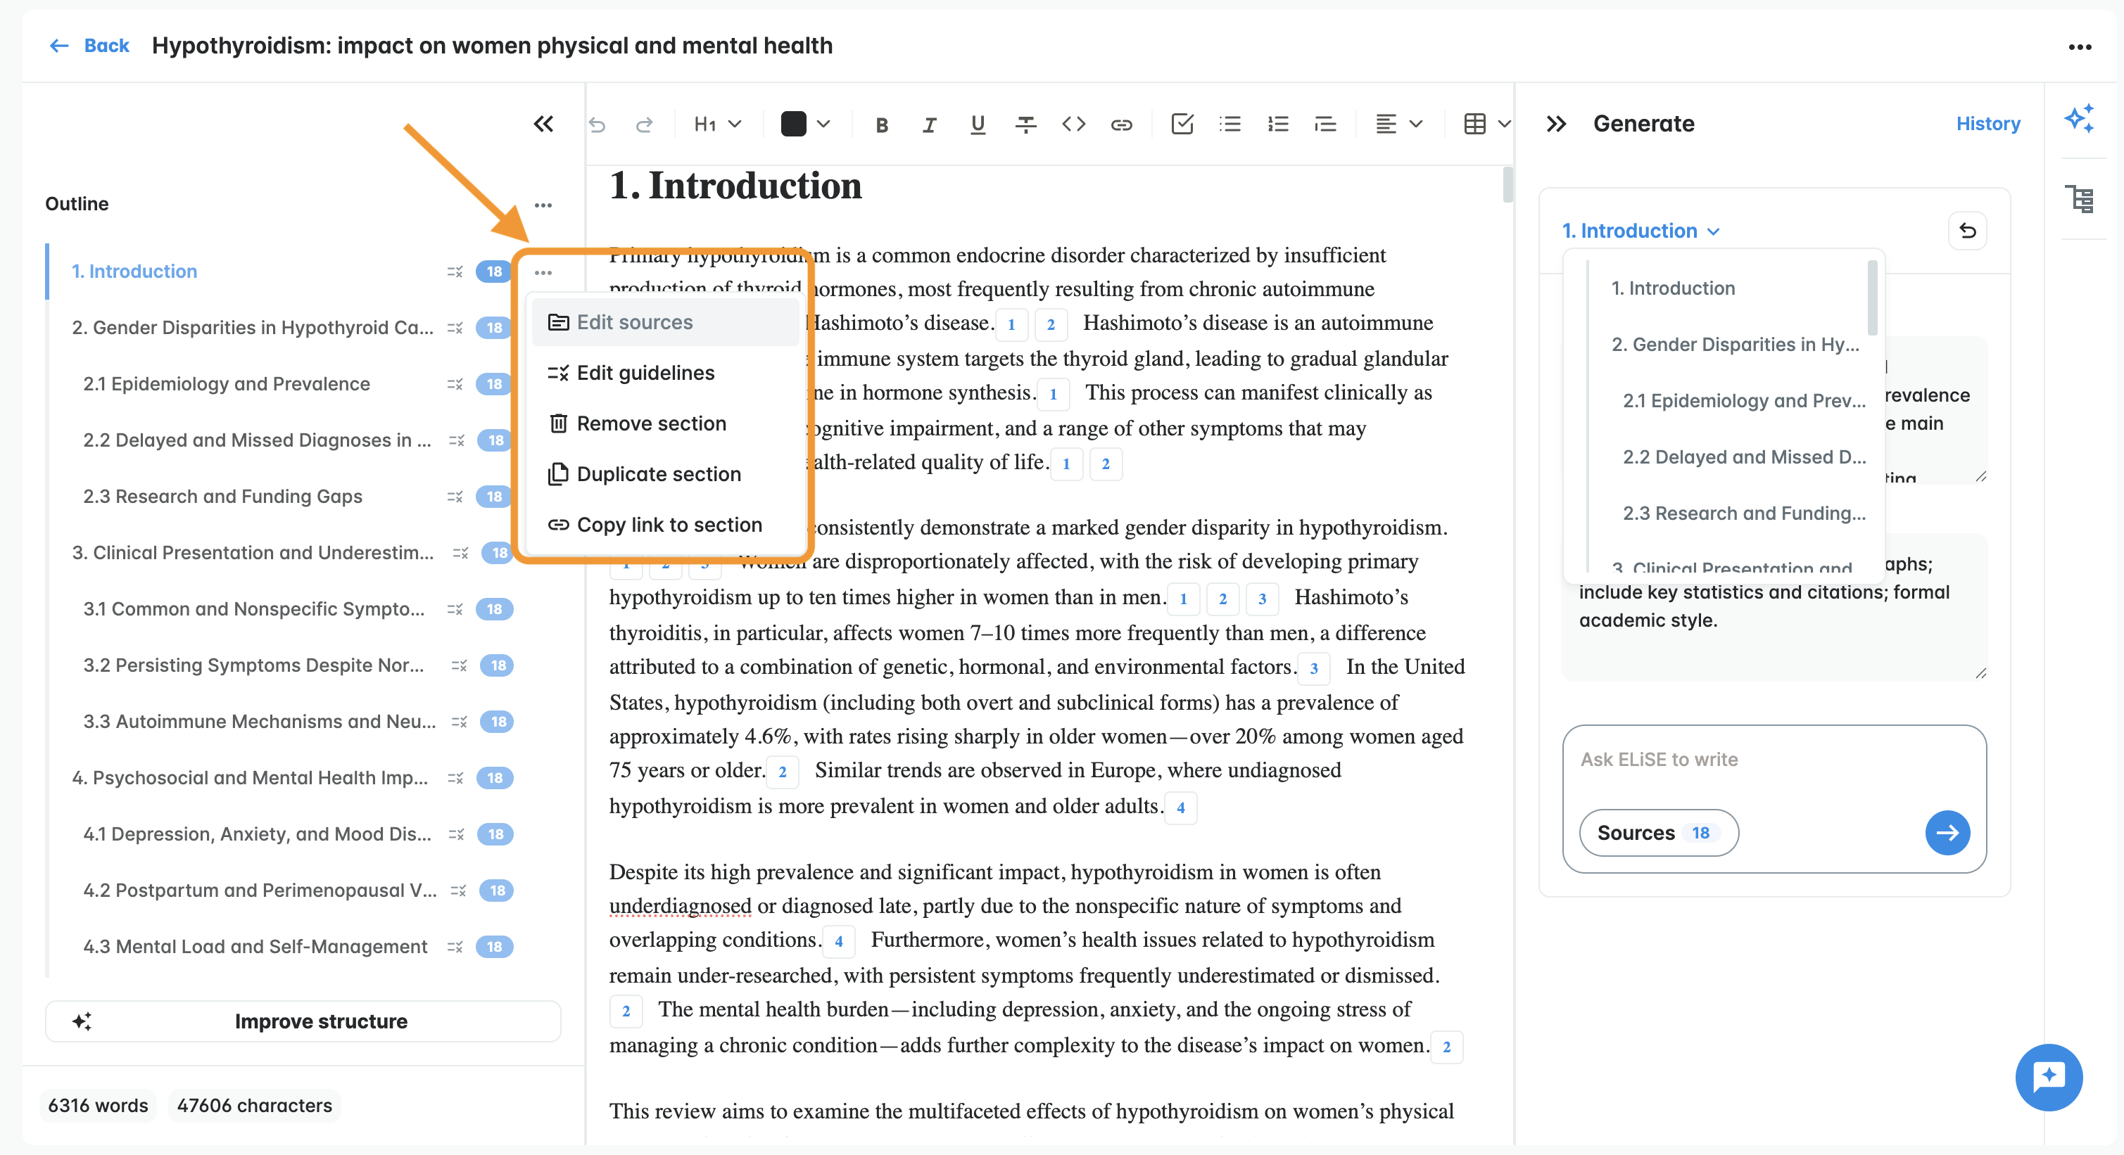Select Copy link to section menu item

664,525
